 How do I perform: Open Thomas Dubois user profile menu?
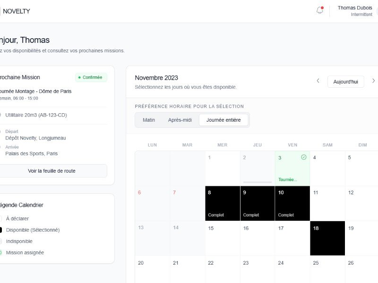click(x=354, y=11)
